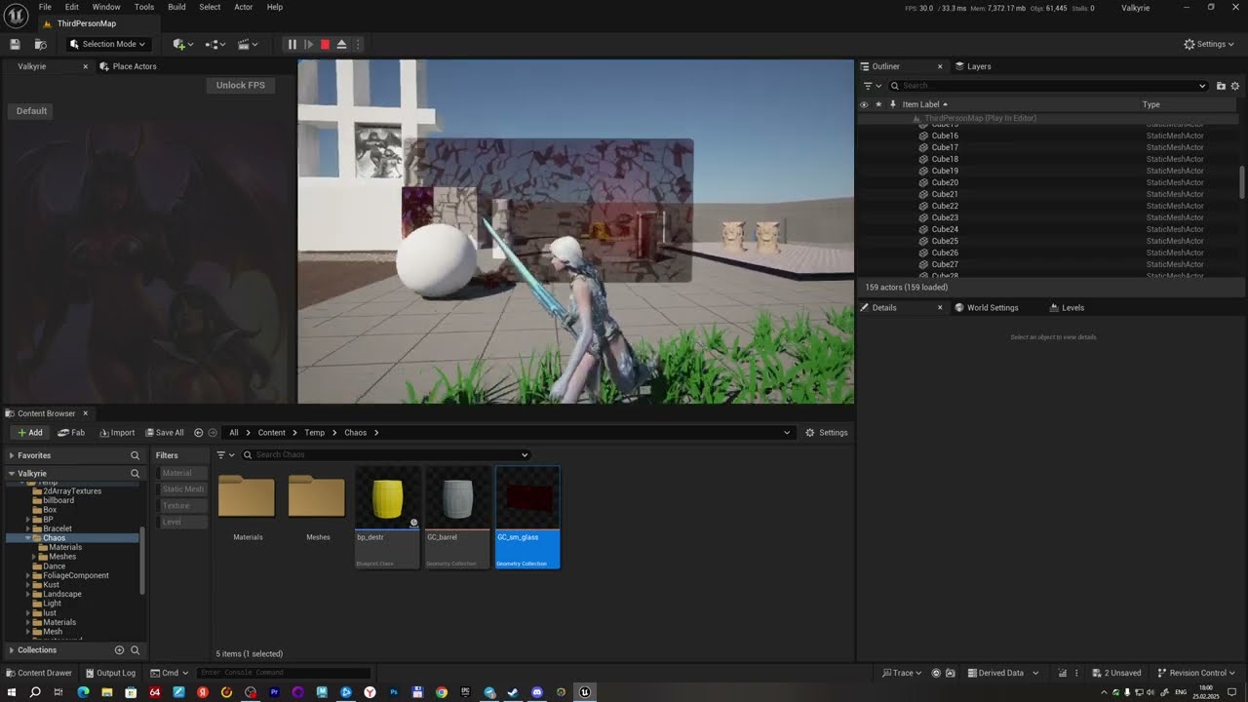Open the Outliner filter options
The width and height of the screenshot is (1248, 702).
coord(871,86)
